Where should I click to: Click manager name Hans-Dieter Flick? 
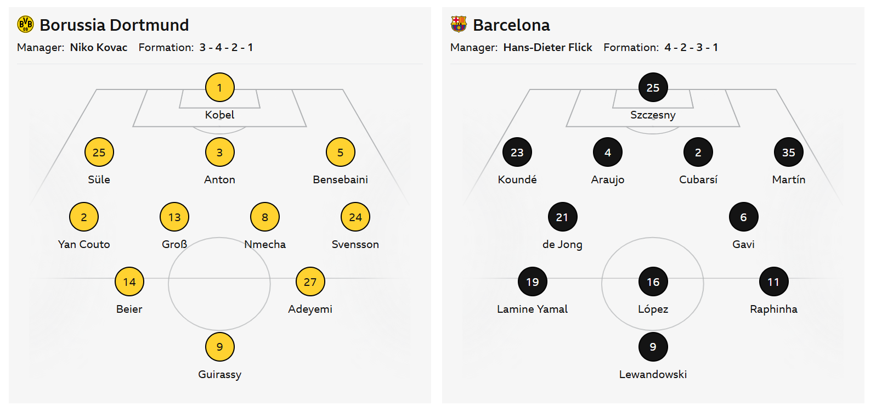547,47
